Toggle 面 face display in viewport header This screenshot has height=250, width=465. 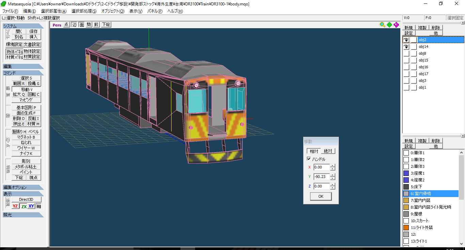tap(82, 24)
